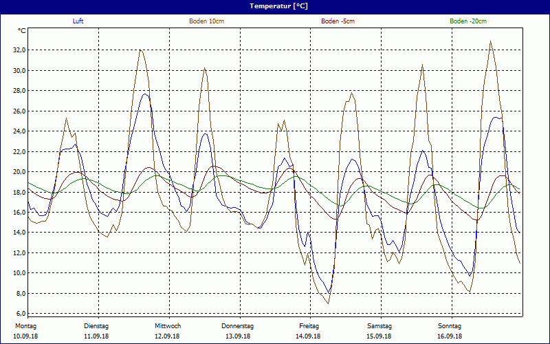The width and height of the screenshot is (550, 344).
Task: Click the '6,0' y-axis value
Action: (x=21, y=314)
